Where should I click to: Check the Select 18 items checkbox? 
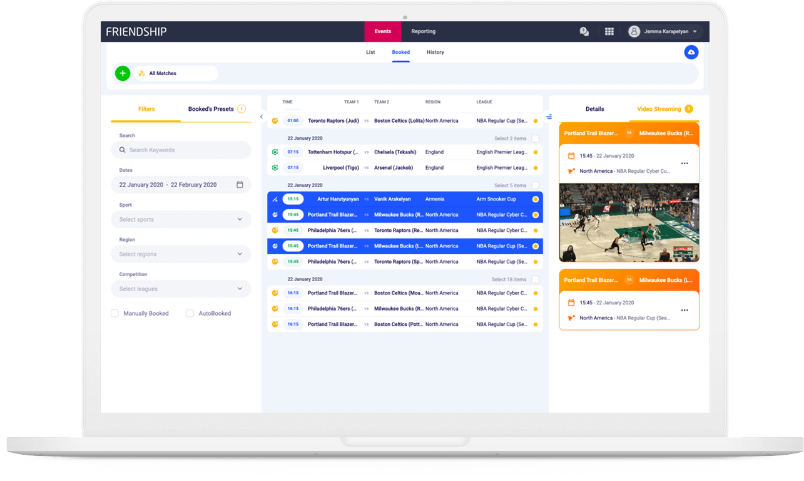pos(535,279)
